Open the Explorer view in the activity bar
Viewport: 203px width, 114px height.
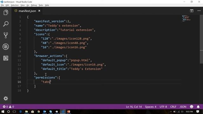(x=6, y=12)
